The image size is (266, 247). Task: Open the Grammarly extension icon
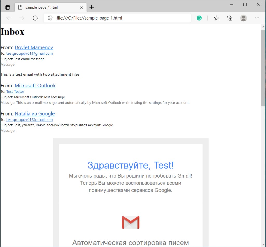pos(199,18)
